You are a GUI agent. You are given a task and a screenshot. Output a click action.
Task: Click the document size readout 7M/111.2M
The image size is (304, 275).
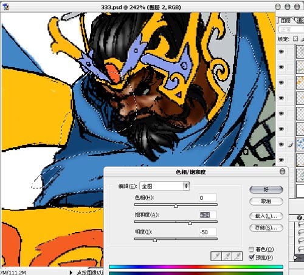click(13, 273)
